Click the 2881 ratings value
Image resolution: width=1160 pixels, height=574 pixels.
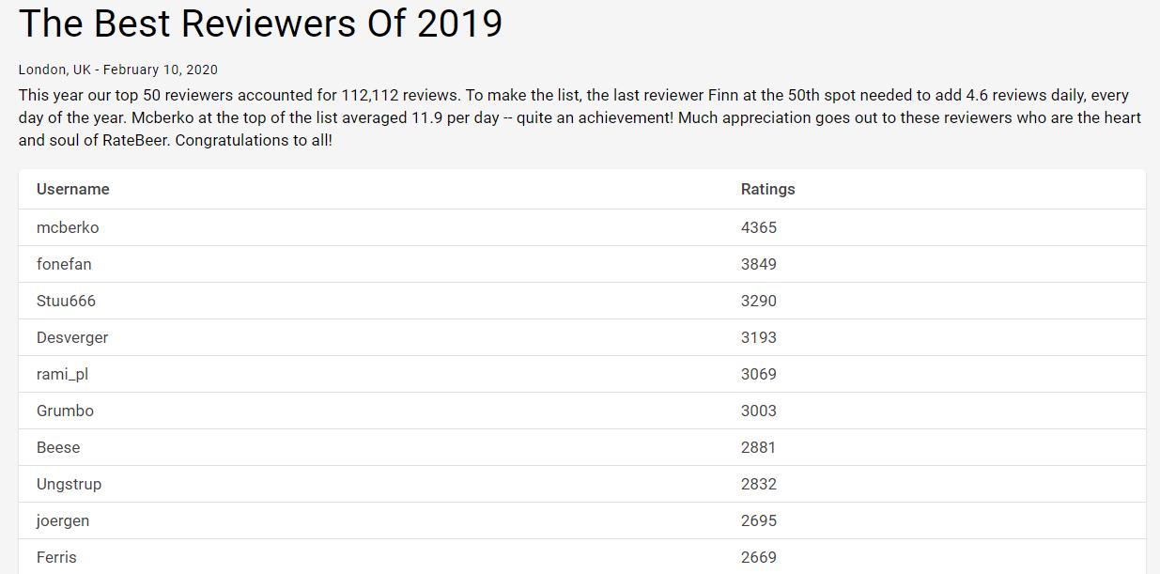[x=759, y=447]
